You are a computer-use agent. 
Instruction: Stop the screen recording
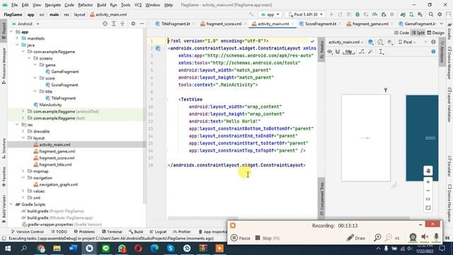point(268,238)
